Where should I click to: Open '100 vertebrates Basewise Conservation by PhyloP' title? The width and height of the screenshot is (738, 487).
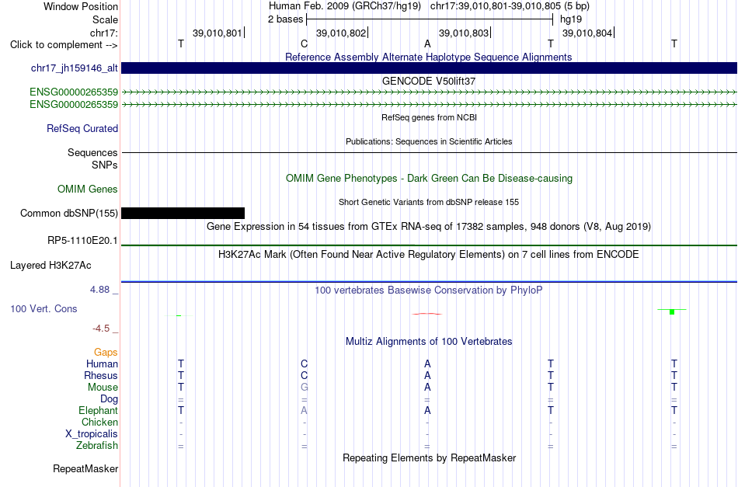pyautogui.click(x=429, y=290)
